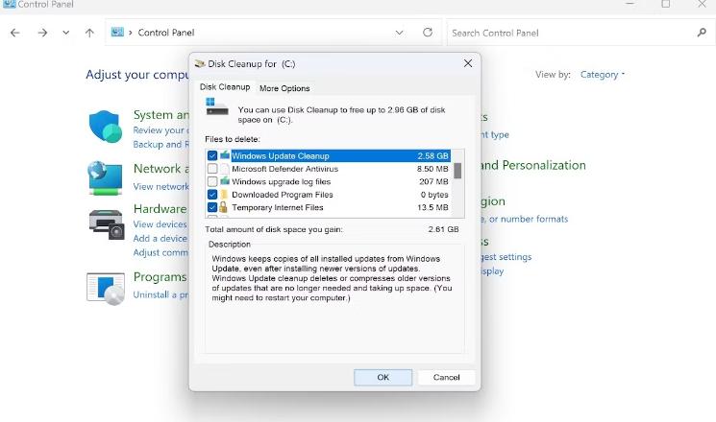
Task: Open System and Security shield icon
Action: 106,127
